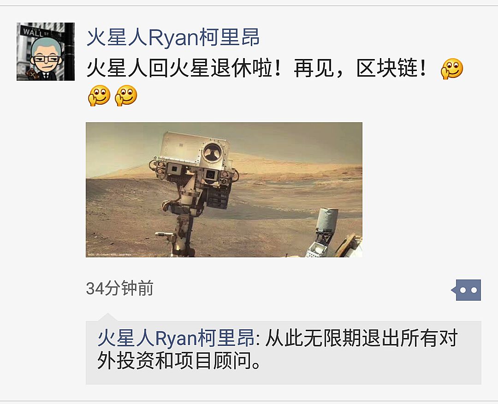Tap the first emoji on the second line
The height and width of the screenshot is (404, 498).
pos(99,95)
